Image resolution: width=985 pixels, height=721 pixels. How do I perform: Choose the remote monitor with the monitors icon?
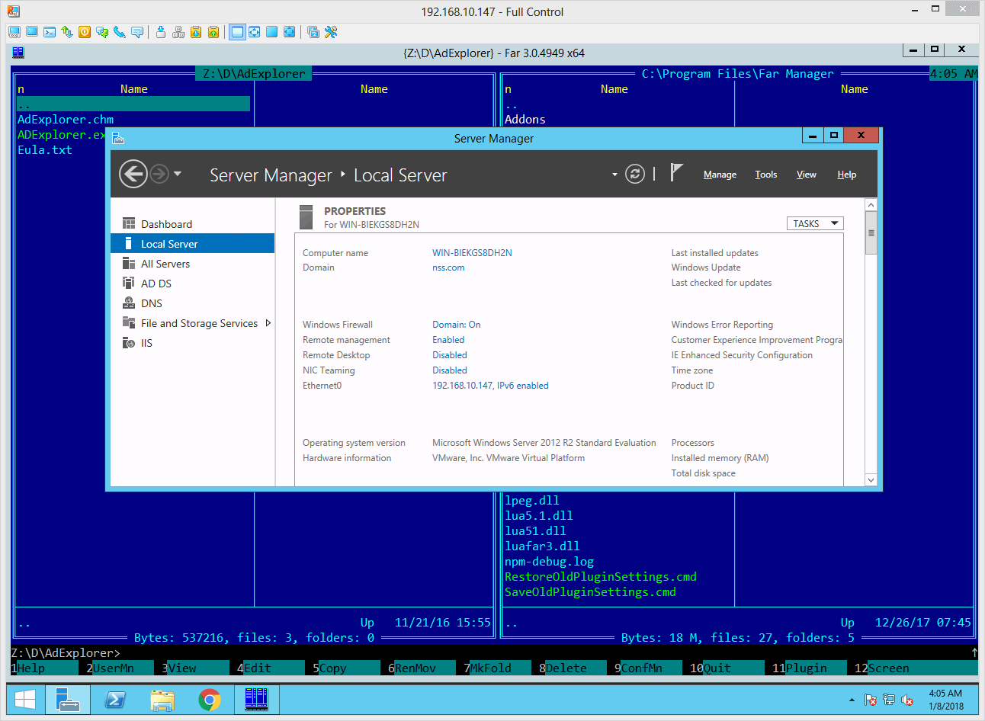click(313, 32)
